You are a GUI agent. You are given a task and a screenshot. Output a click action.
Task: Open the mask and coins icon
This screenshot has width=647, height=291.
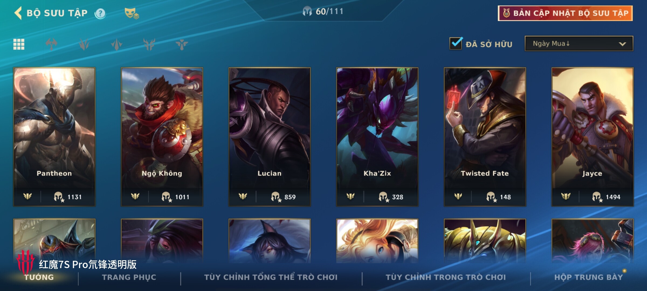click(132, 13)
